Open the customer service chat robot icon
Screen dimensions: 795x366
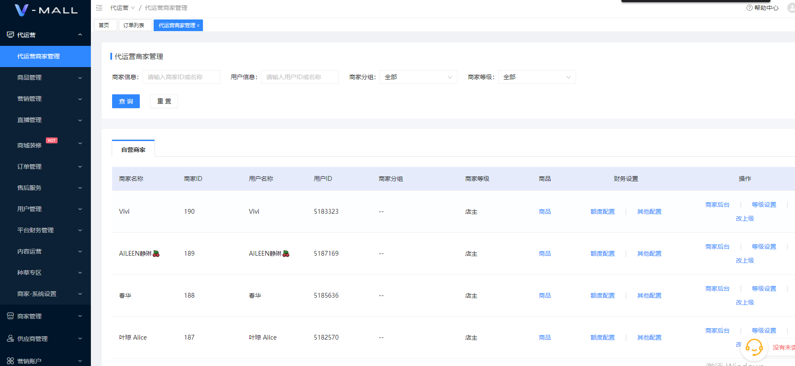pos(754,347)
